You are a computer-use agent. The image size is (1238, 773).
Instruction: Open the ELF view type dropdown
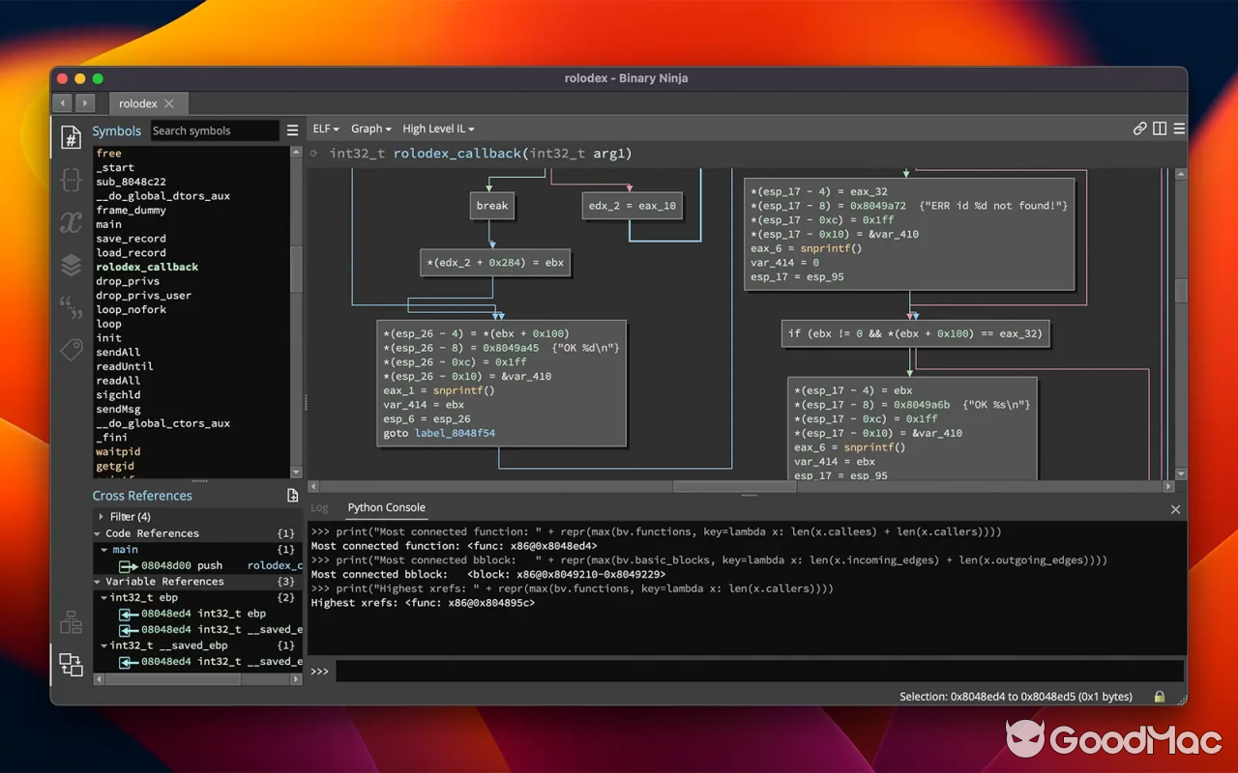(325, 129)
